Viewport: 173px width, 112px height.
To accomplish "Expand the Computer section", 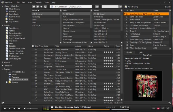I will pyautogui.click(x=2, y=66).
